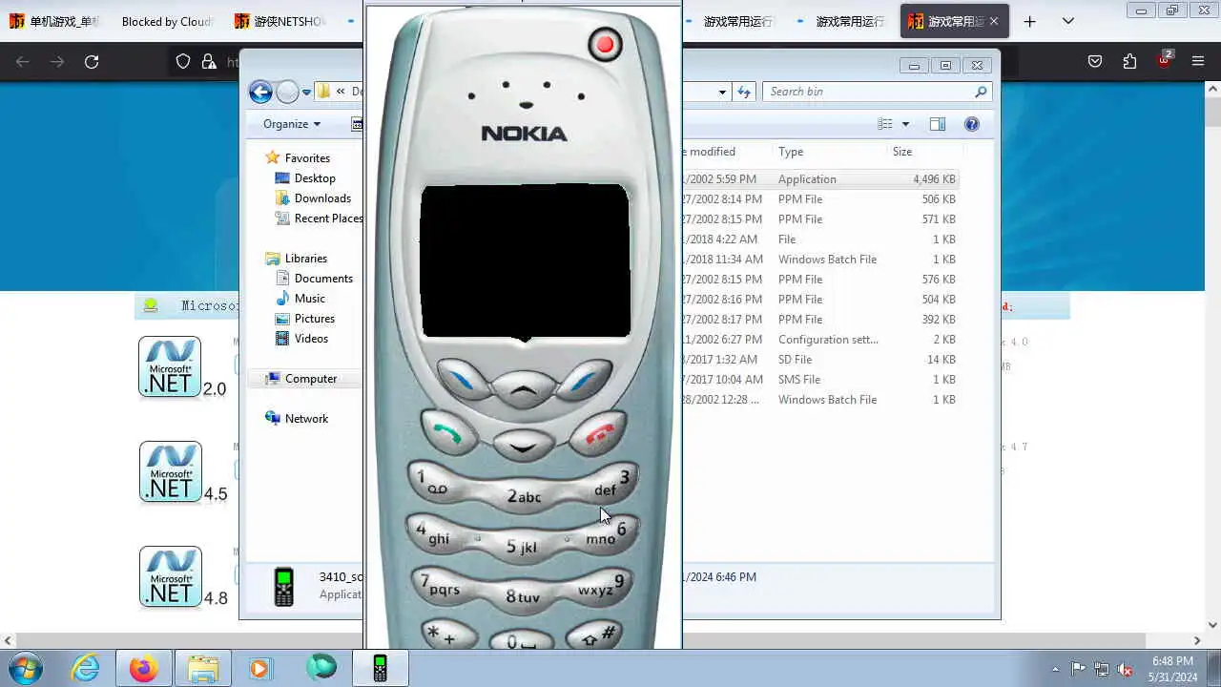Toggle the preview pane icon
The height and width of the screenshot is (687, 1221).
[938, 124]
